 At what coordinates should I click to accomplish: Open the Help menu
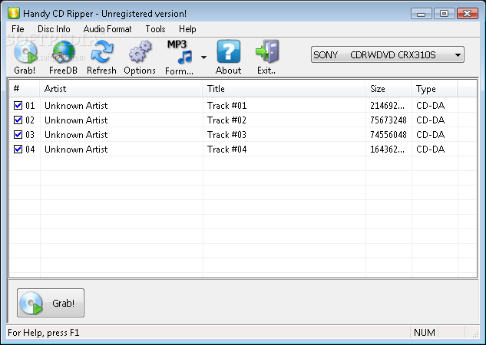[187, 29]
